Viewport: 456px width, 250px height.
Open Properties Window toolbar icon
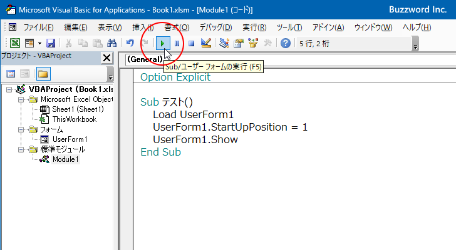(239, 44)
